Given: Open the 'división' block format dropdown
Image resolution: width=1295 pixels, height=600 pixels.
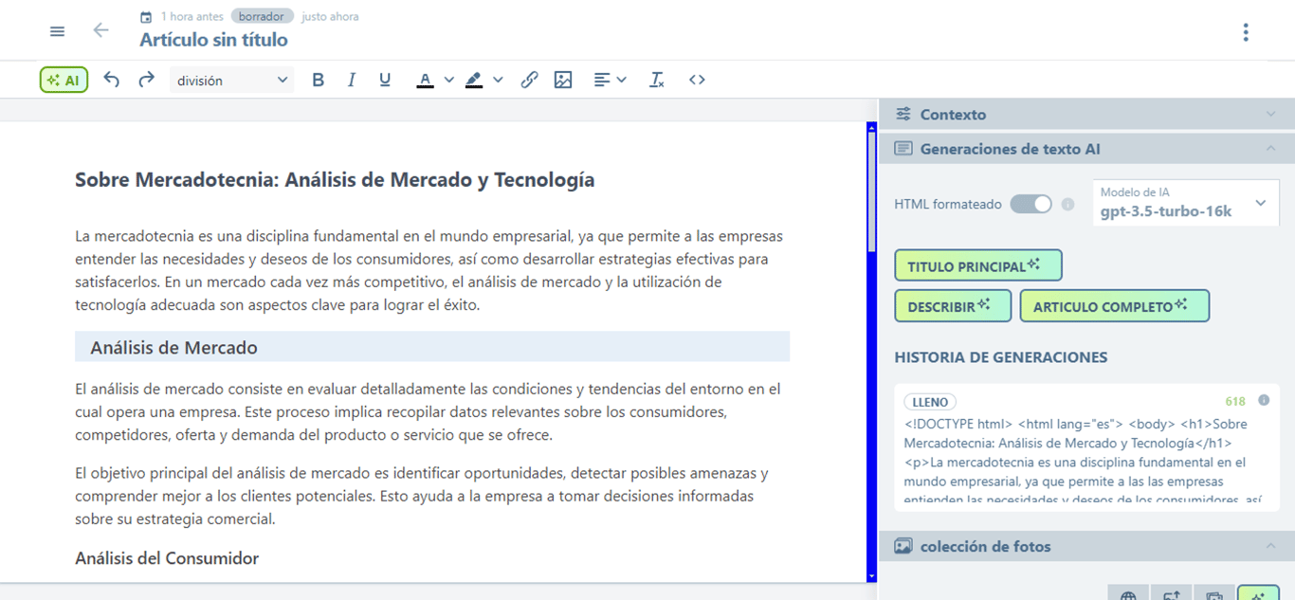Looking at the screenshot, I should (x=232, y=81).
